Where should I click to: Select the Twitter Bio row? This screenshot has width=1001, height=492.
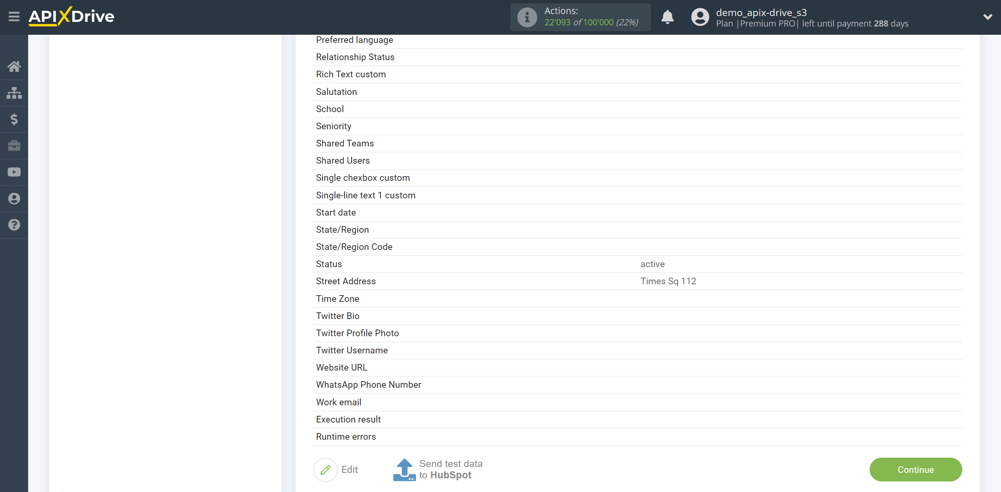[x=637, y=316]
